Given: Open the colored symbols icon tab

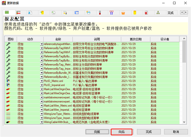Looking at the screenshot, I should click(65, 12).
